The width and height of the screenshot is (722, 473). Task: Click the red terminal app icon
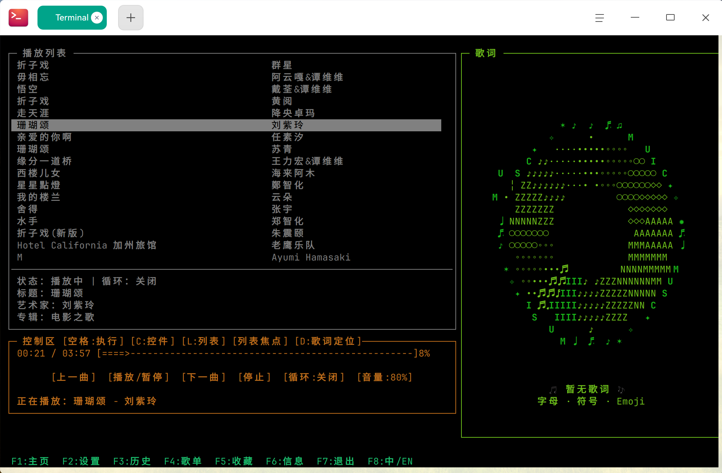18,17
